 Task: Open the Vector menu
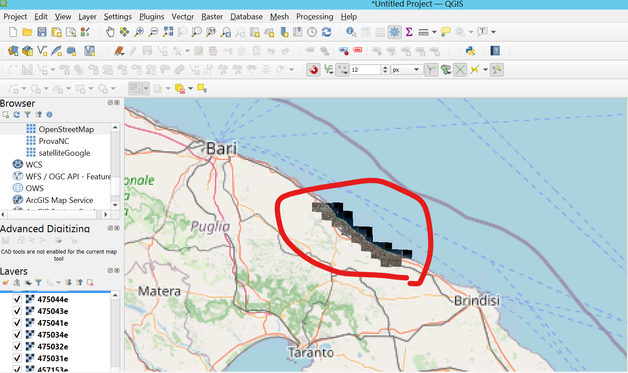(x=183, y=17)
